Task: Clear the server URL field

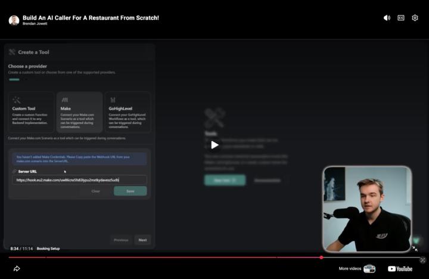Action: 95,191
